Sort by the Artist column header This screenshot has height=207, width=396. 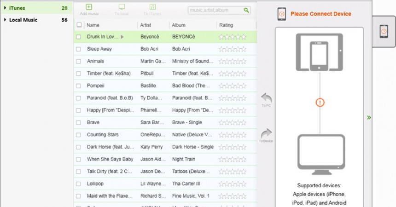pyautogui.click(x=146, y=25)
